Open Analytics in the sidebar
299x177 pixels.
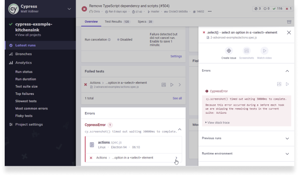pyautogui.click(x=24, y=63)
